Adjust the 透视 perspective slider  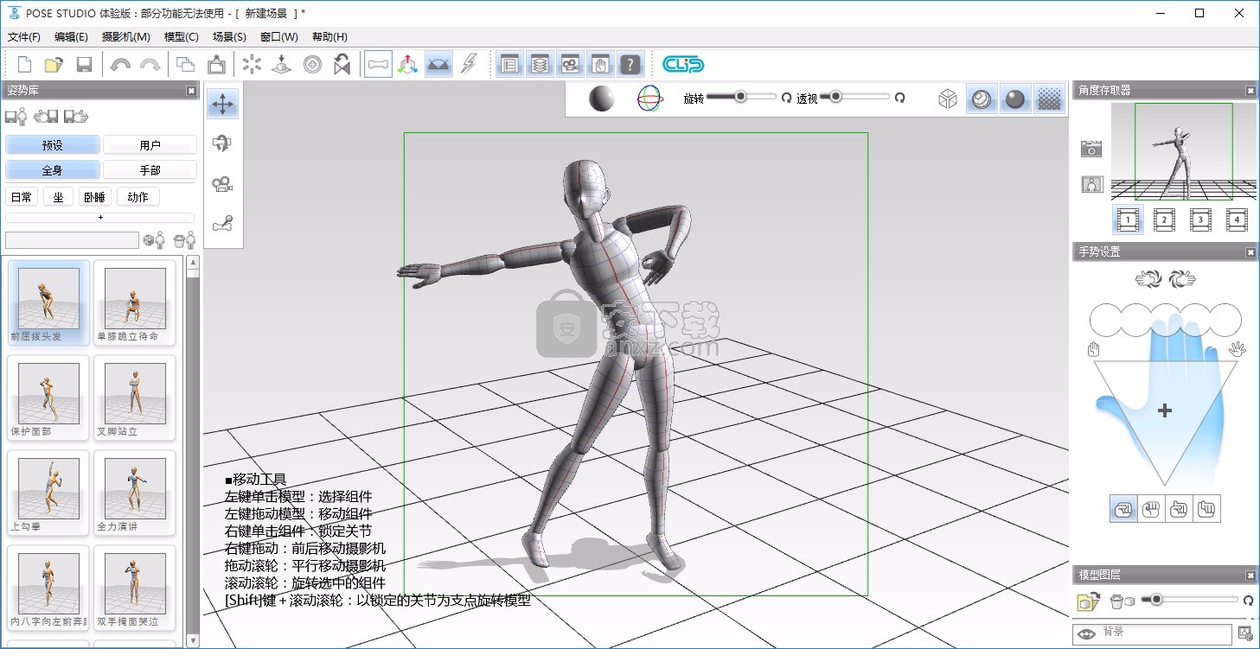(854, 97)
